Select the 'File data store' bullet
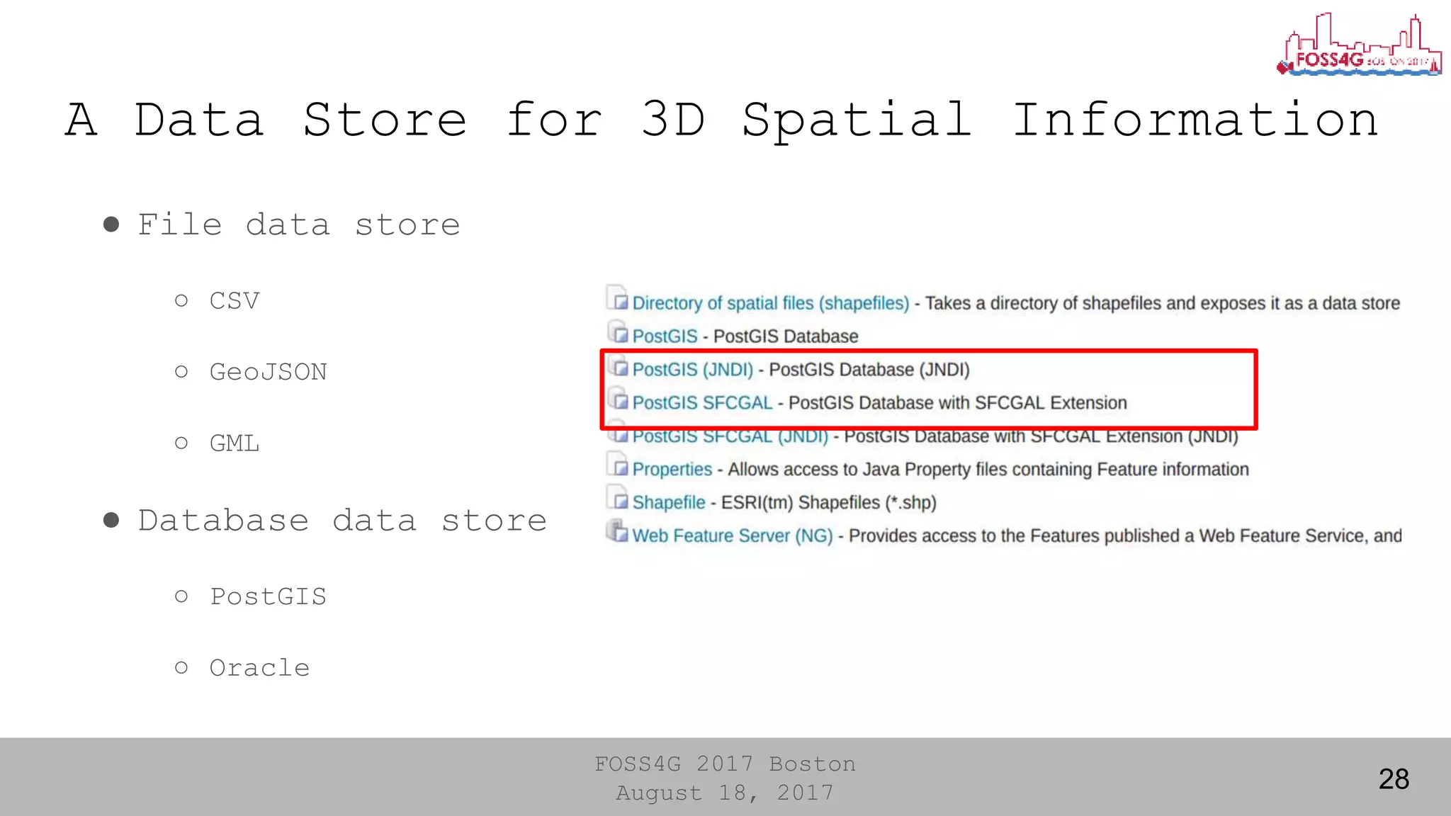The width and height of the screenshot is (1451, 816). 299,225
